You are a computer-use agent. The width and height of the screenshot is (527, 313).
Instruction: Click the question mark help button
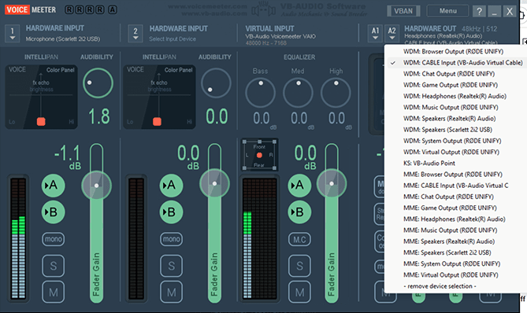click(x=479, y=11)
